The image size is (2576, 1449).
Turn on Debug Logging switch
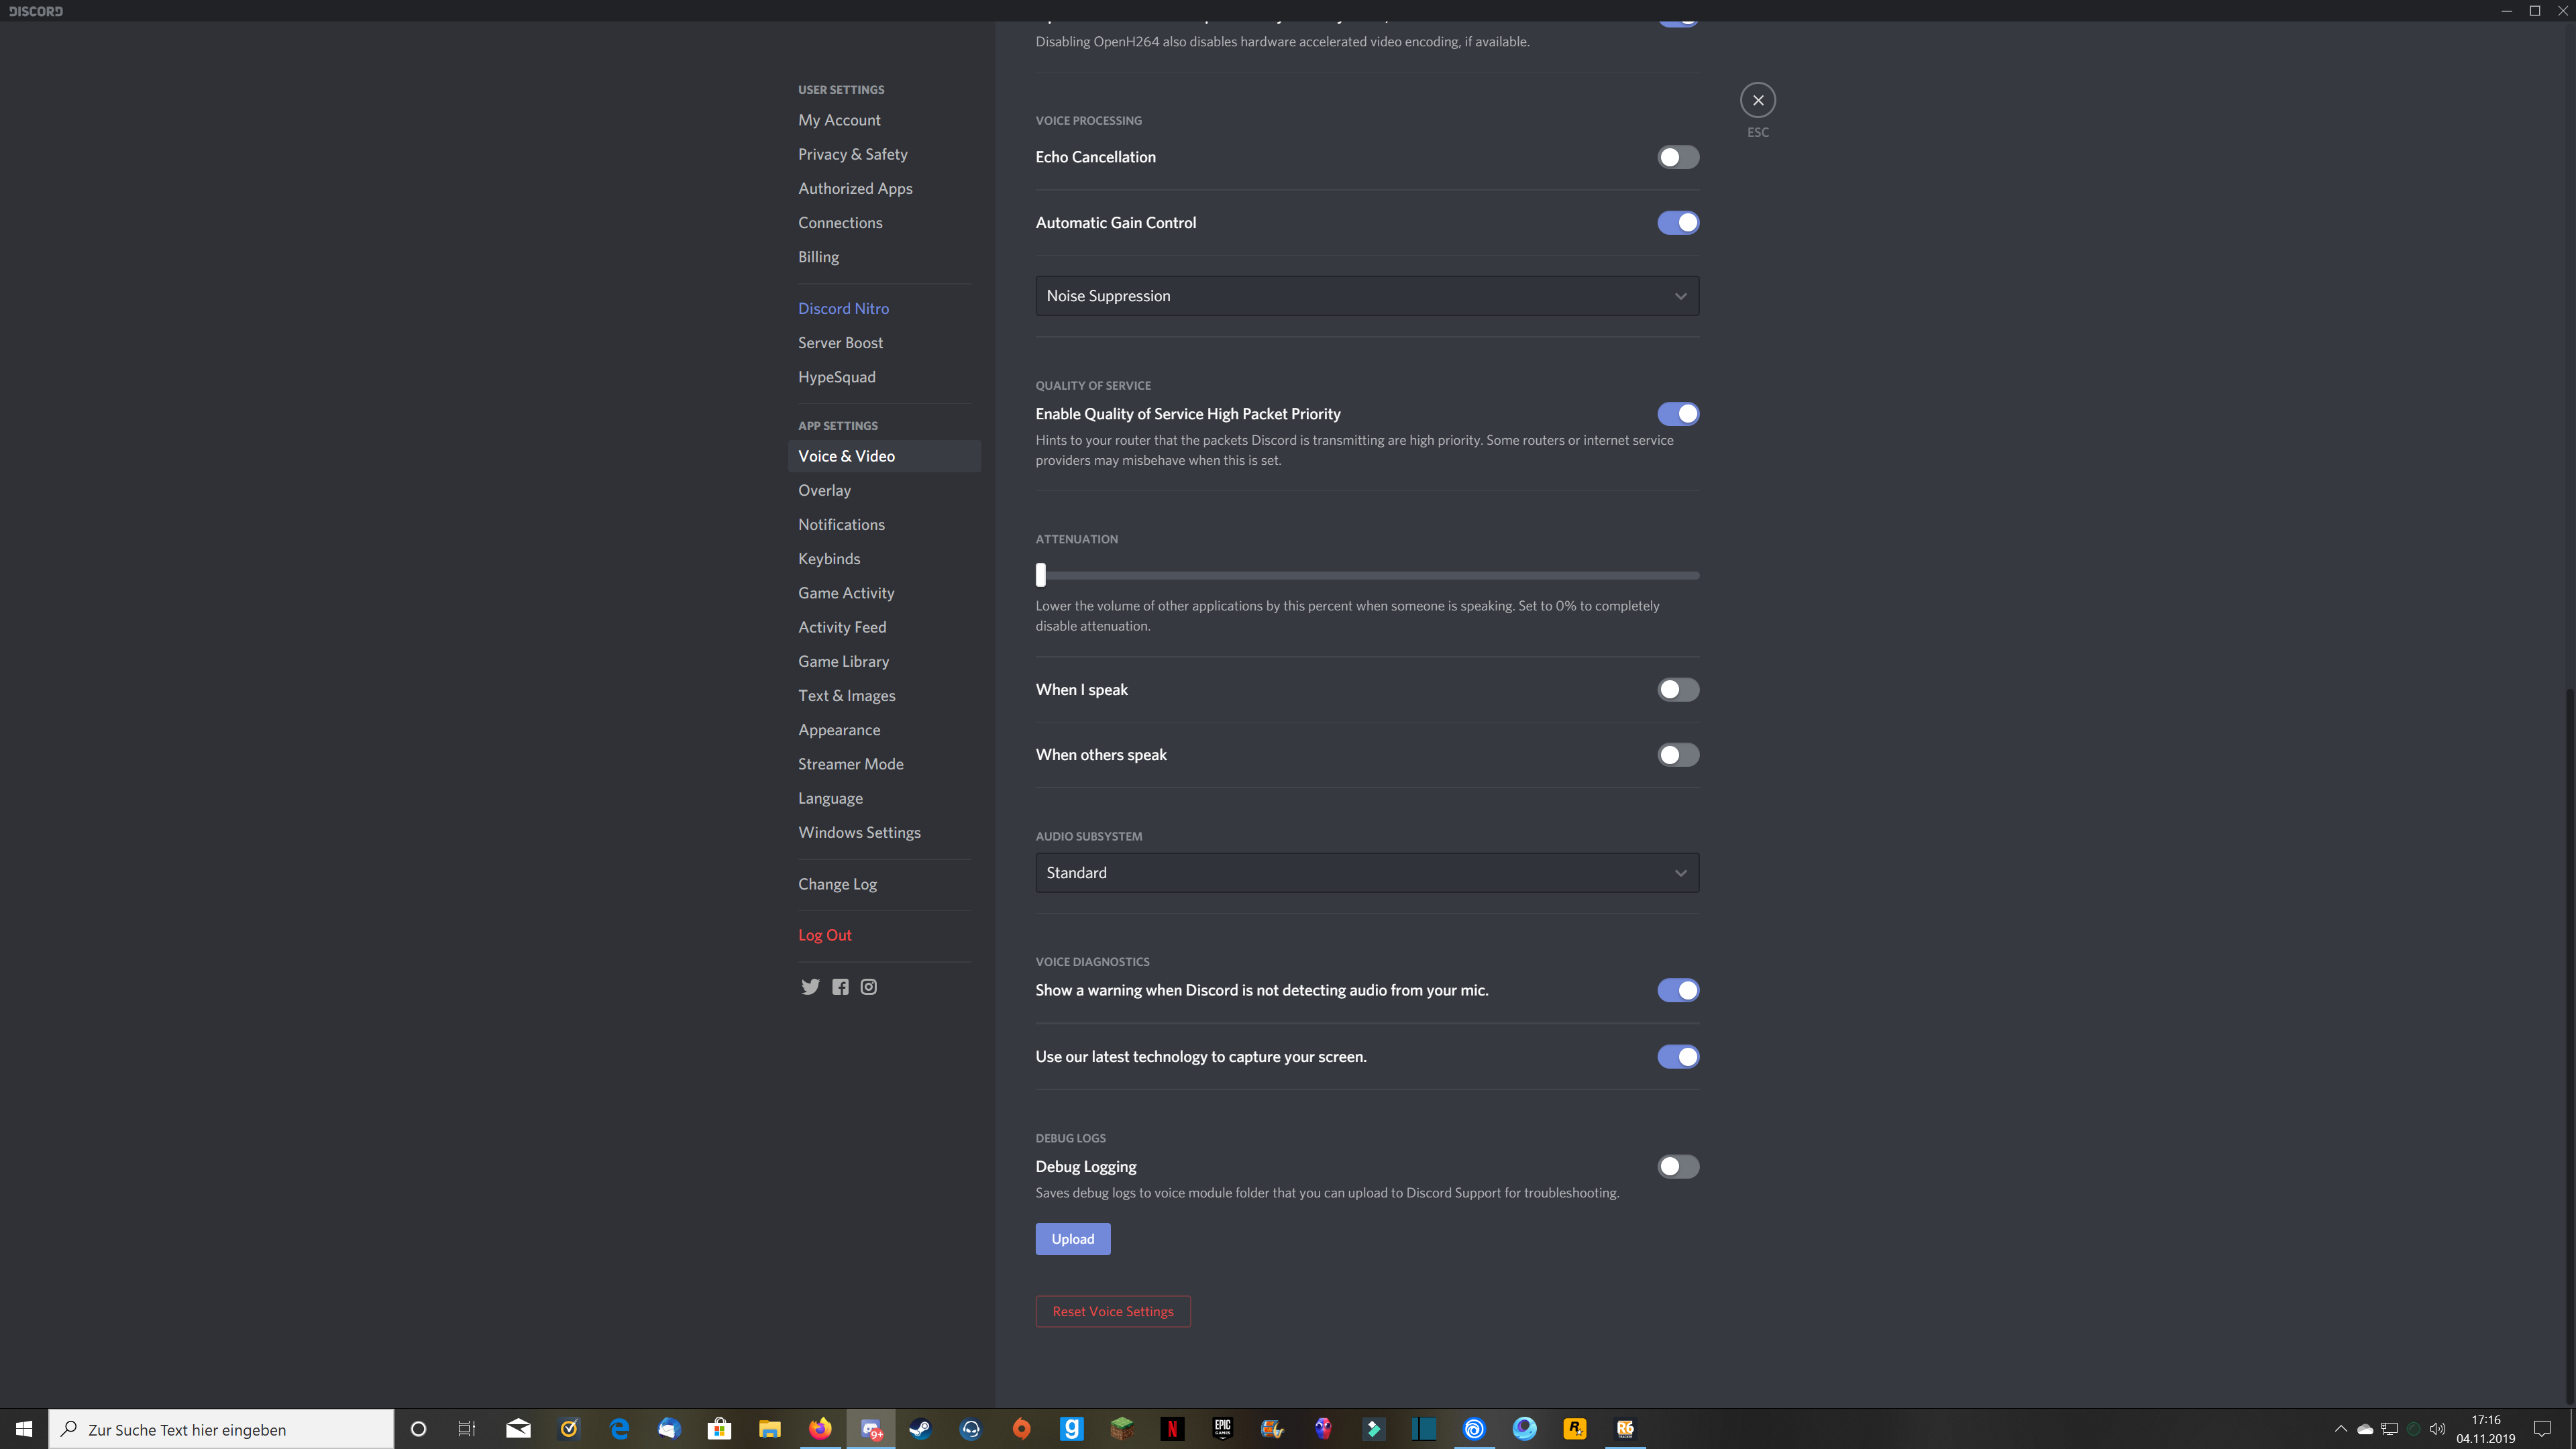1677,1166
